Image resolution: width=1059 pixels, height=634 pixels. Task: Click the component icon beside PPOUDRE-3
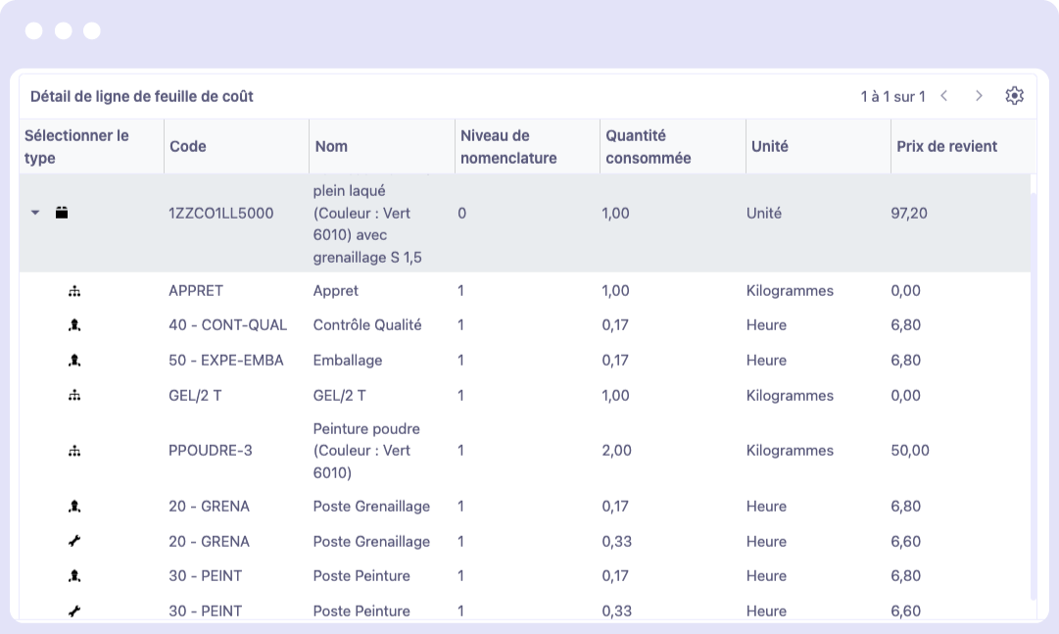[x=74, y=451]
